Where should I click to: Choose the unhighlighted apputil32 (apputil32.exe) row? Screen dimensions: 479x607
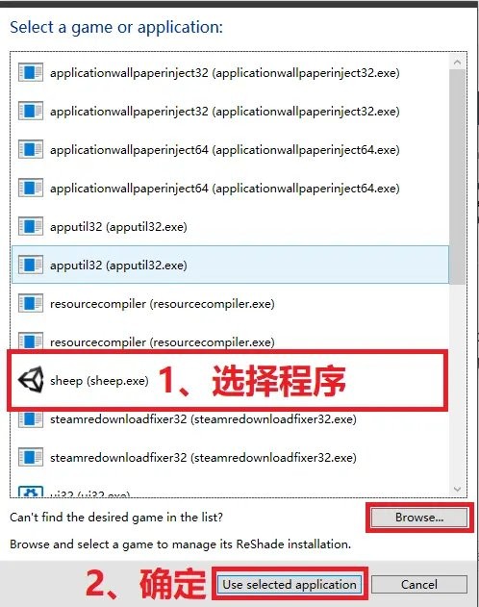pos(230,226)
